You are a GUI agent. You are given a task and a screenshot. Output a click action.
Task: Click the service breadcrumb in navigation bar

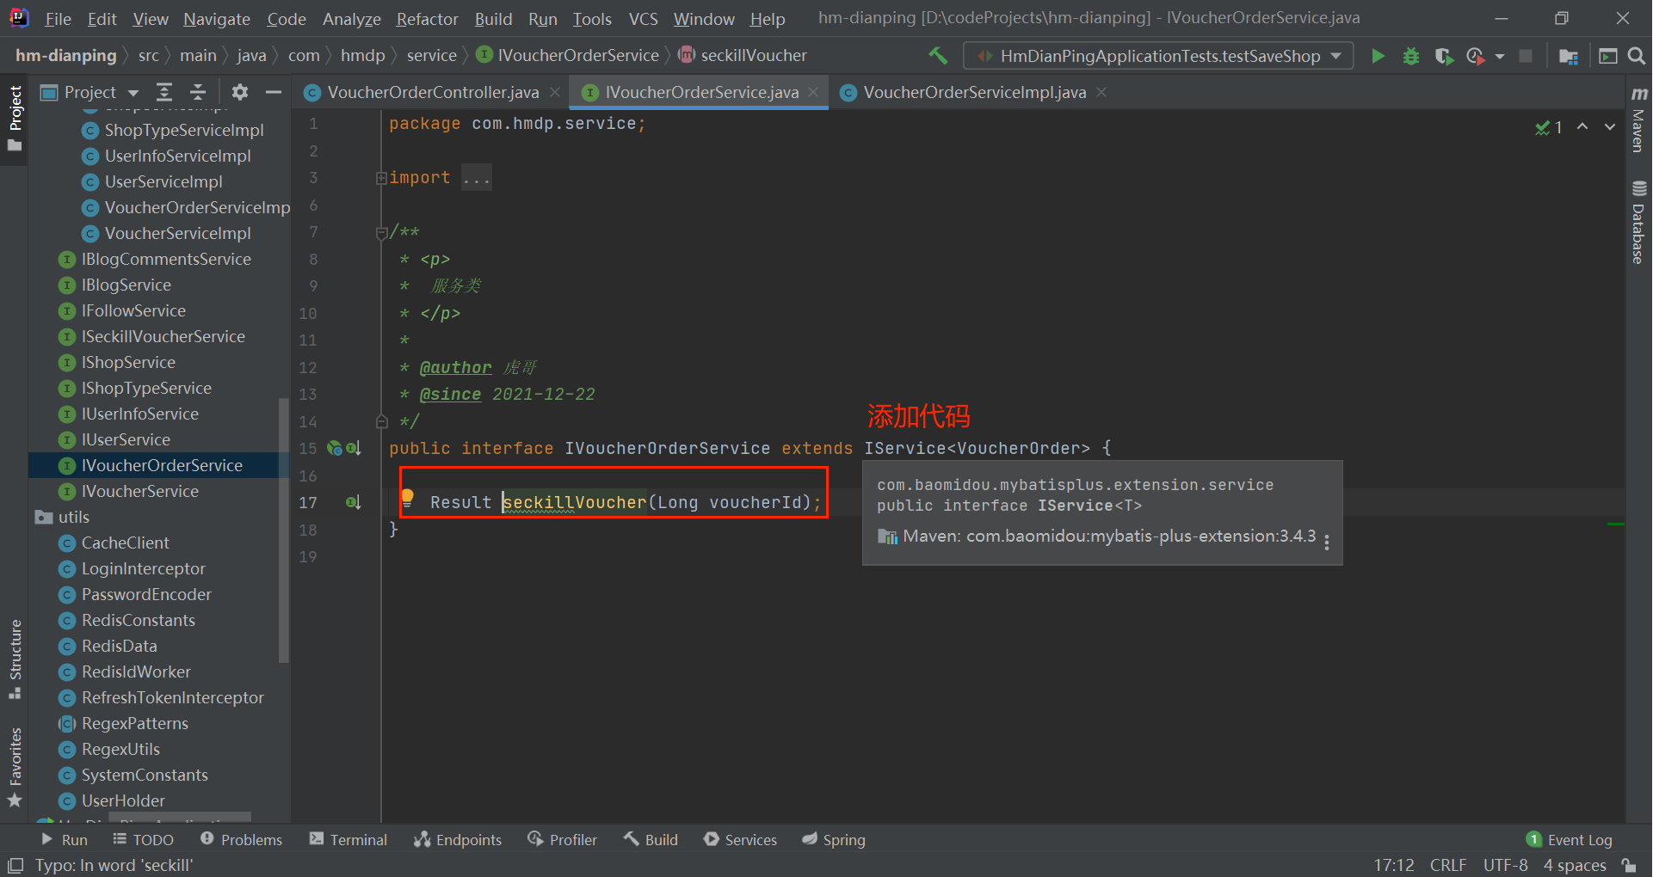click(431, 56)
